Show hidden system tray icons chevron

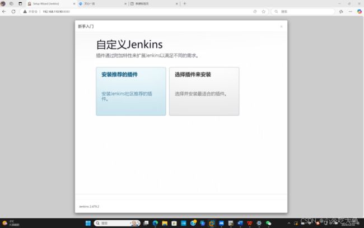tap(289, 223)
